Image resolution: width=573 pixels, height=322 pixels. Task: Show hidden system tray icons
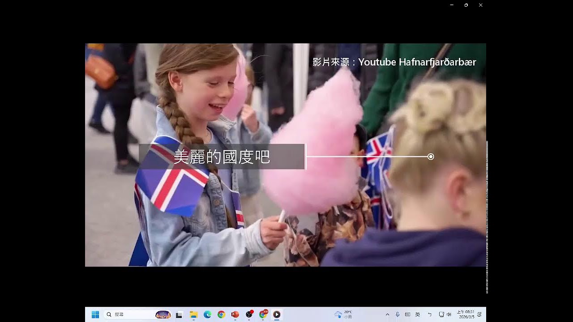pos(387,314)
